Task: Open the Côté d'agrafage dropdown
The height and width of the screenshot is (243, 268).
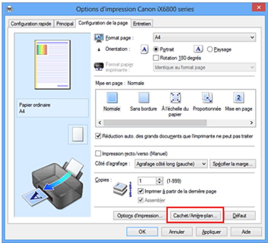Action: coord(171,164)
